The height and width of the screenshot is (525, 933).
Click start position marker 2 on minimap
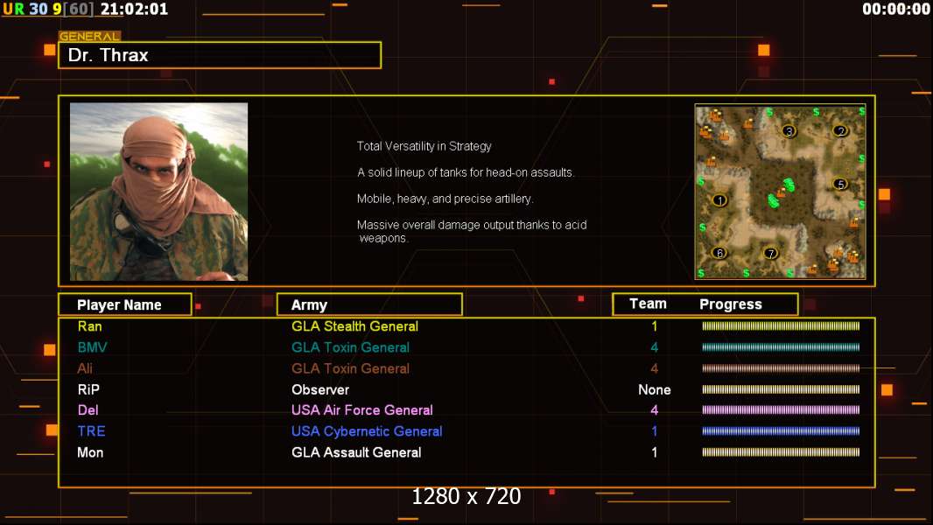point(840,130)
